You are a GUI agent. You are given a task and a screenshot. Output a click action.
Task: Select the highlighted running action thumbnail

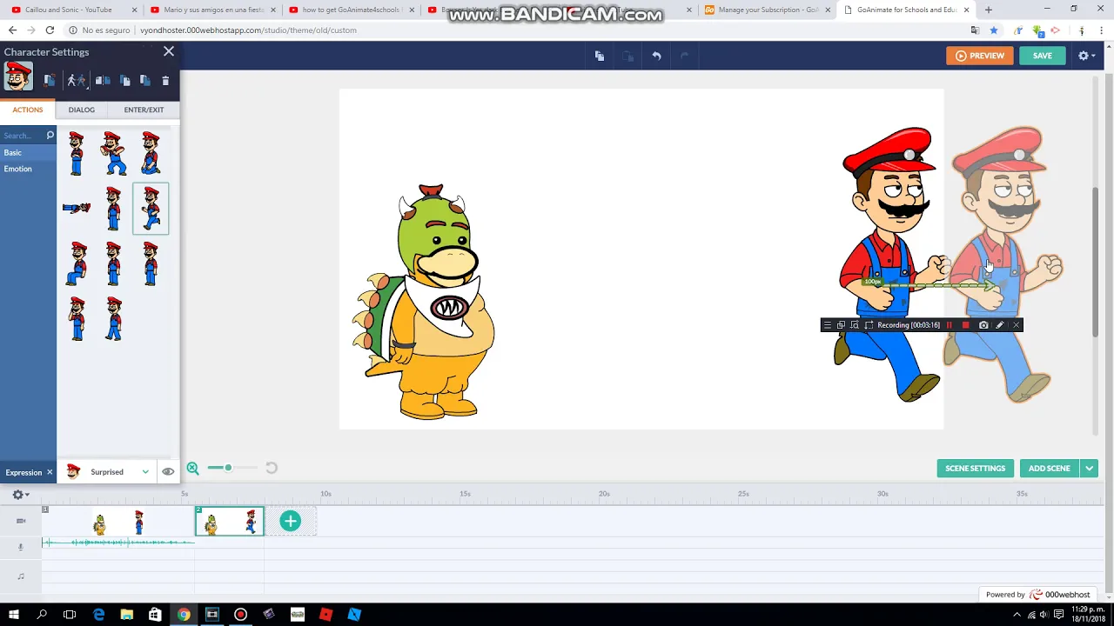tap(151, 209)
